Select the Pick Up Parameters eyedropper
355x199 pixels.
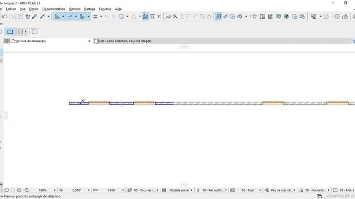(x=34, y=17)
